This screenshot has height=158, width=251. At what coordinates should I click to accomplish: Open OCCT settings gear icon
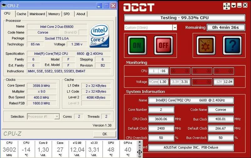tap(206, 45)
